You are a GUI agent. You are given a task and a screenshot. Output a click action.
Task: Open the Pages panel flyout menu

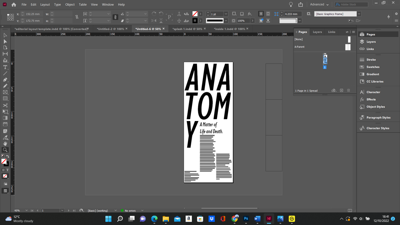[x=353, y=32]
